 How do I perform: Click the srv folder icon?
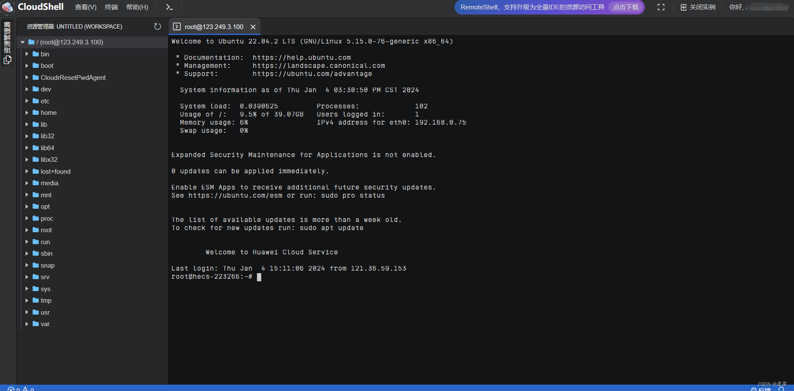[x=36, y=277]
